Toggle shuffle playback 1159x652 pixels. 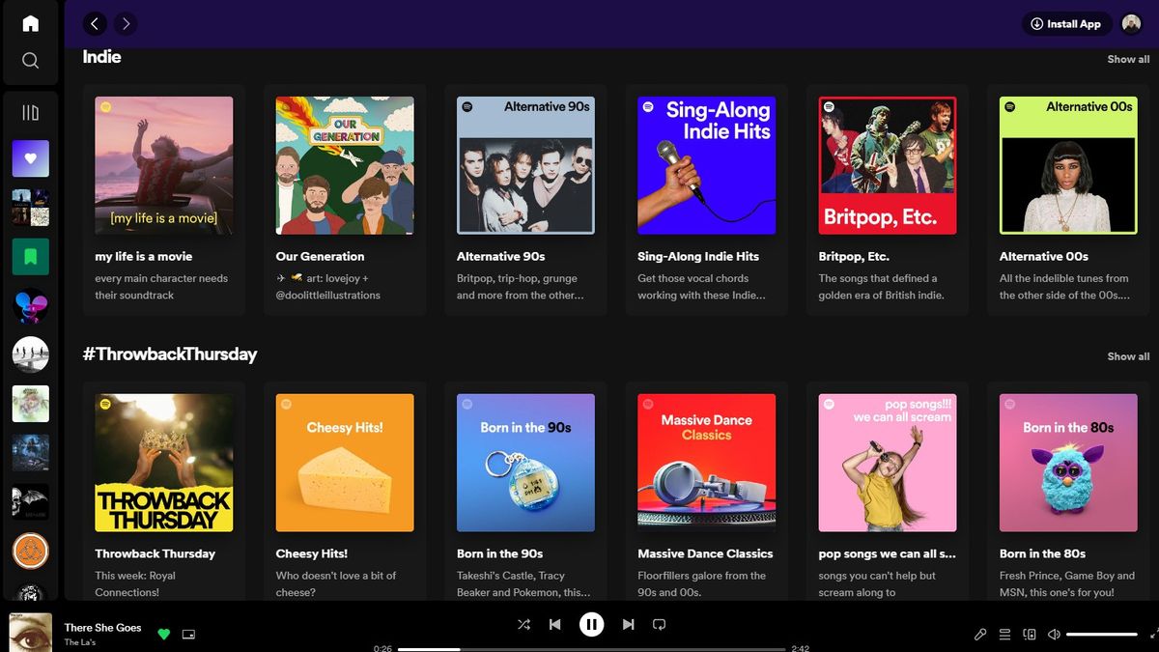click(523, 624)
